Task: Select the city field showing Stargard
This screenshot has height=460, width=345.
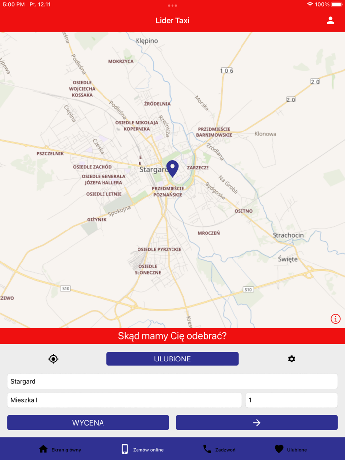Action: (x=172, y=381)
